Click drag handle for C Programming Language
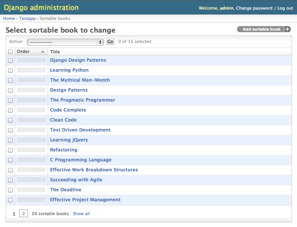The height and width of the screenshot is (227, 297). coord(31,160)
